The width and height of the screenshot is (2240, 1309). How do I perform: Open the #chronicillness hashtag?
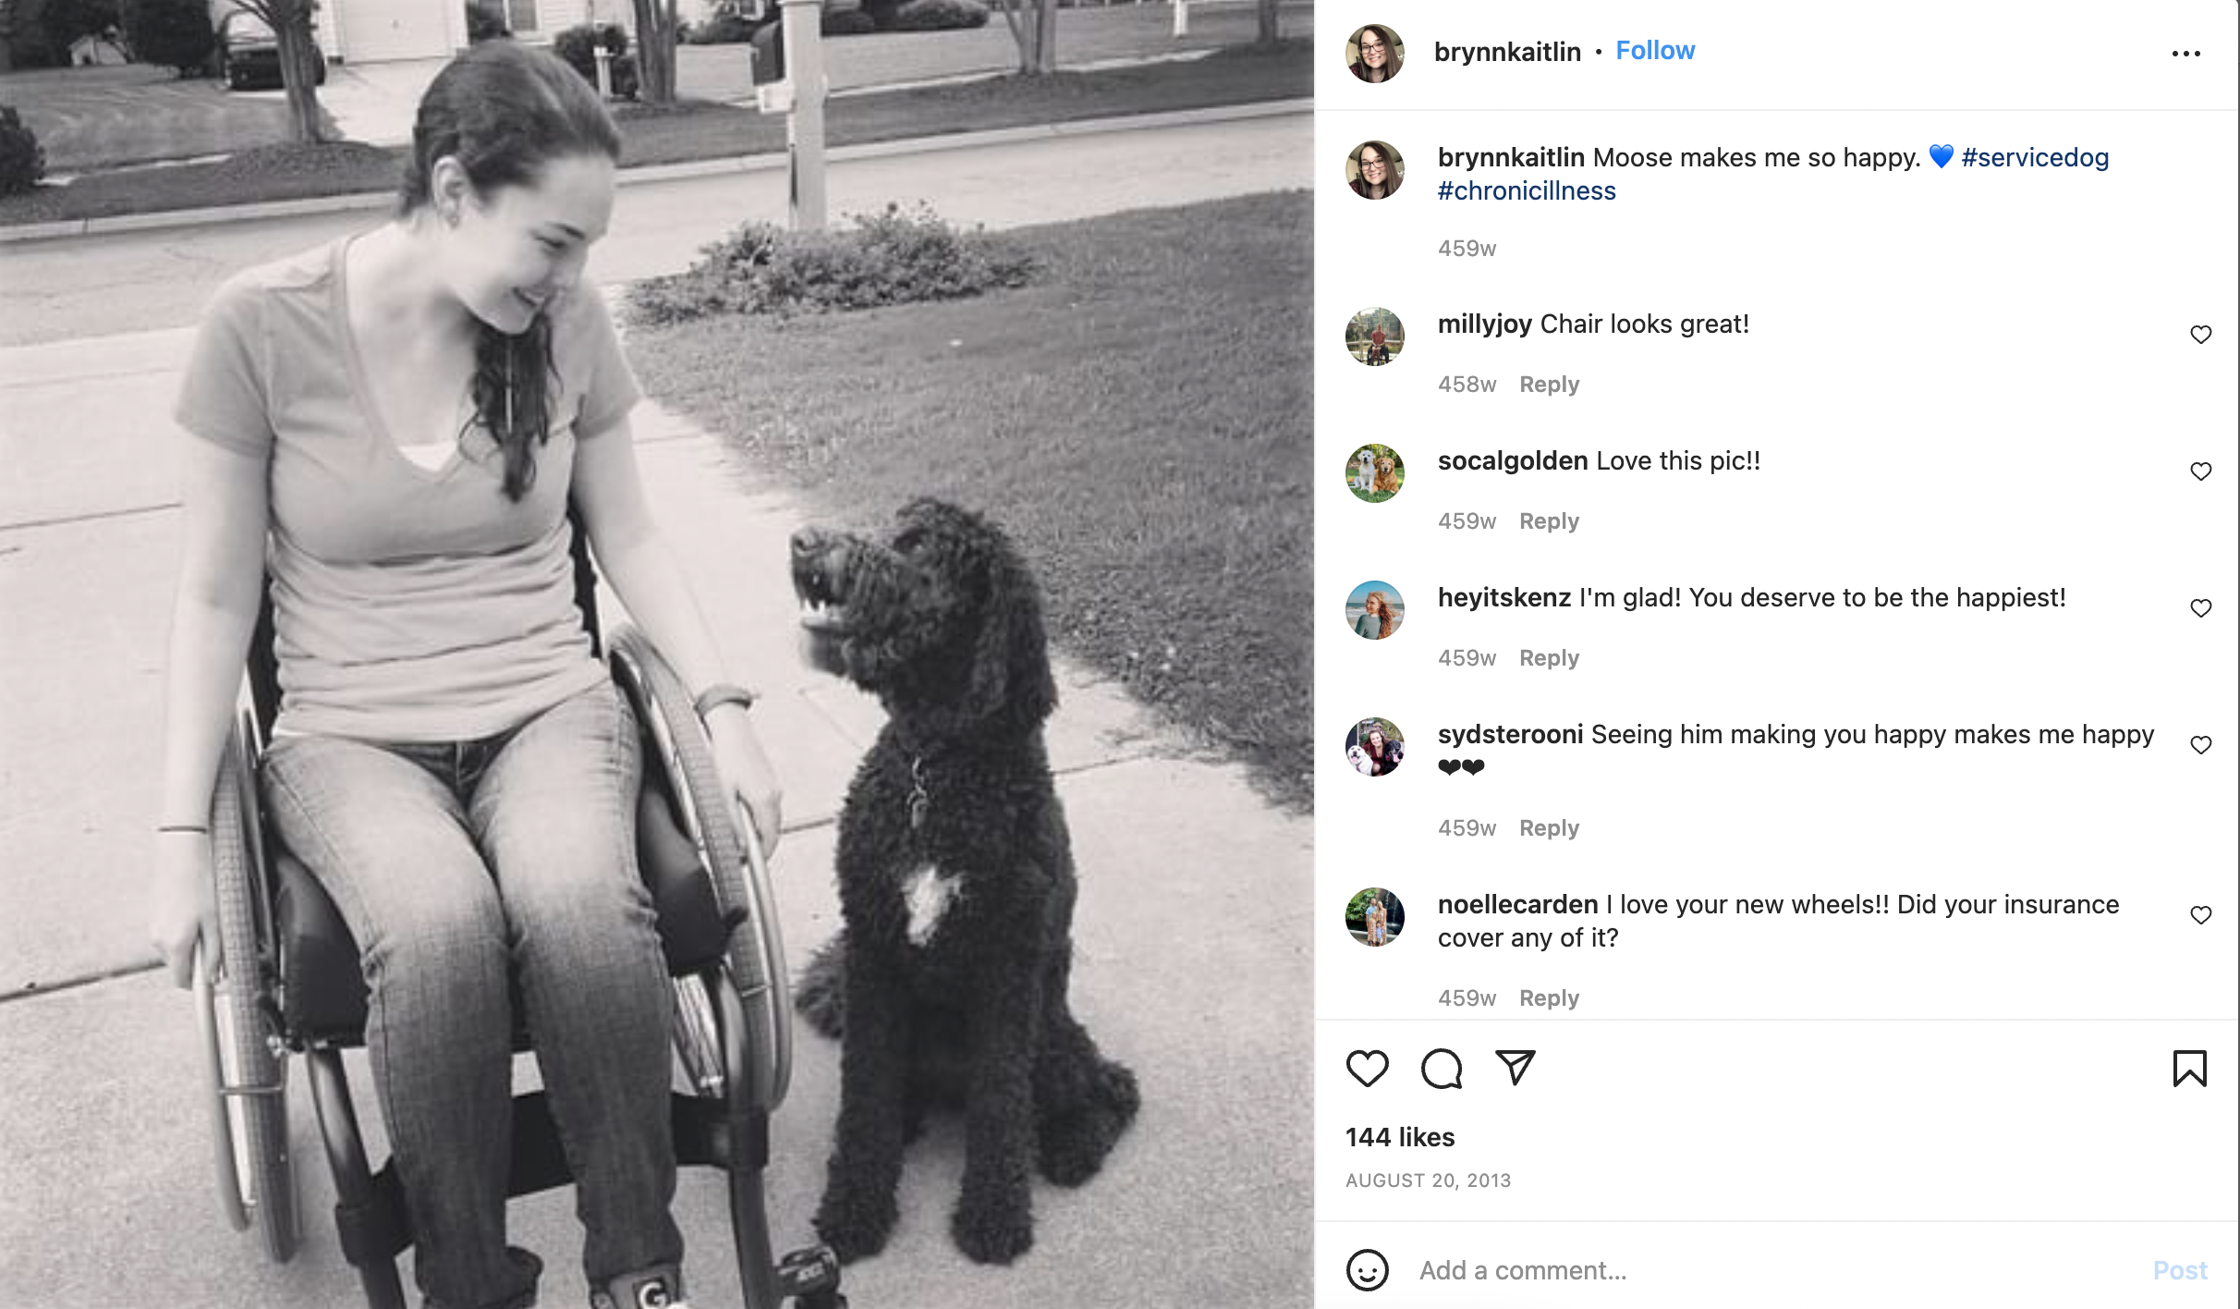1527,190
